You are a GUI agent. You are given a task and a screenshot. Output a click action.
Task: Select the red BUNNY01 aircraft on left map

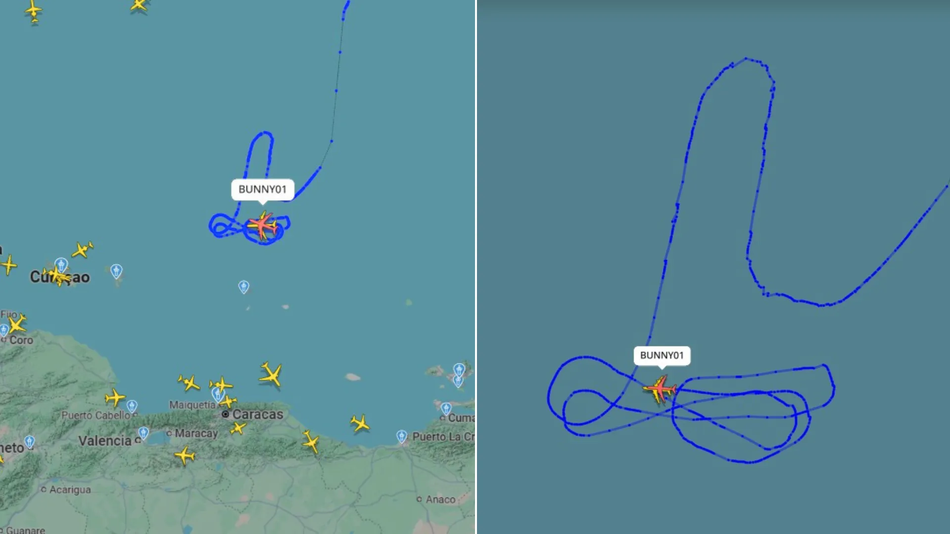262,226
